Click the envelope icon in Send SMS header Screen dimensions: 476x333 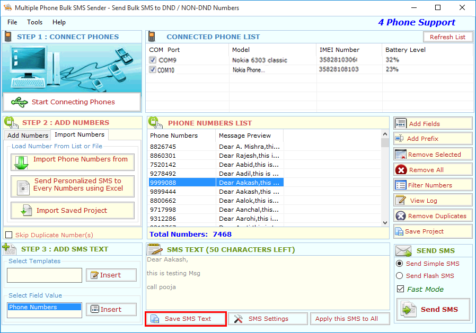(404, 251)
